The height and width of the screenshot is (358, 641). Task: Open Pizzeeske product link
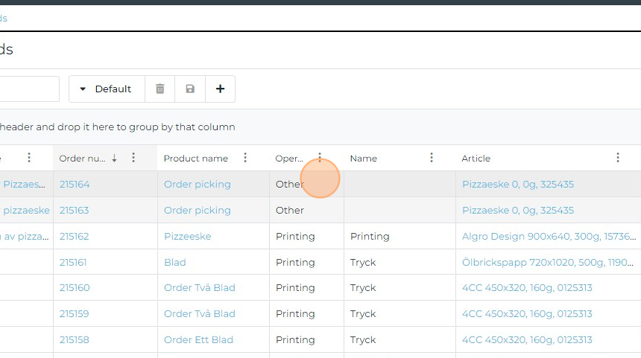click(x=187, y=237)
